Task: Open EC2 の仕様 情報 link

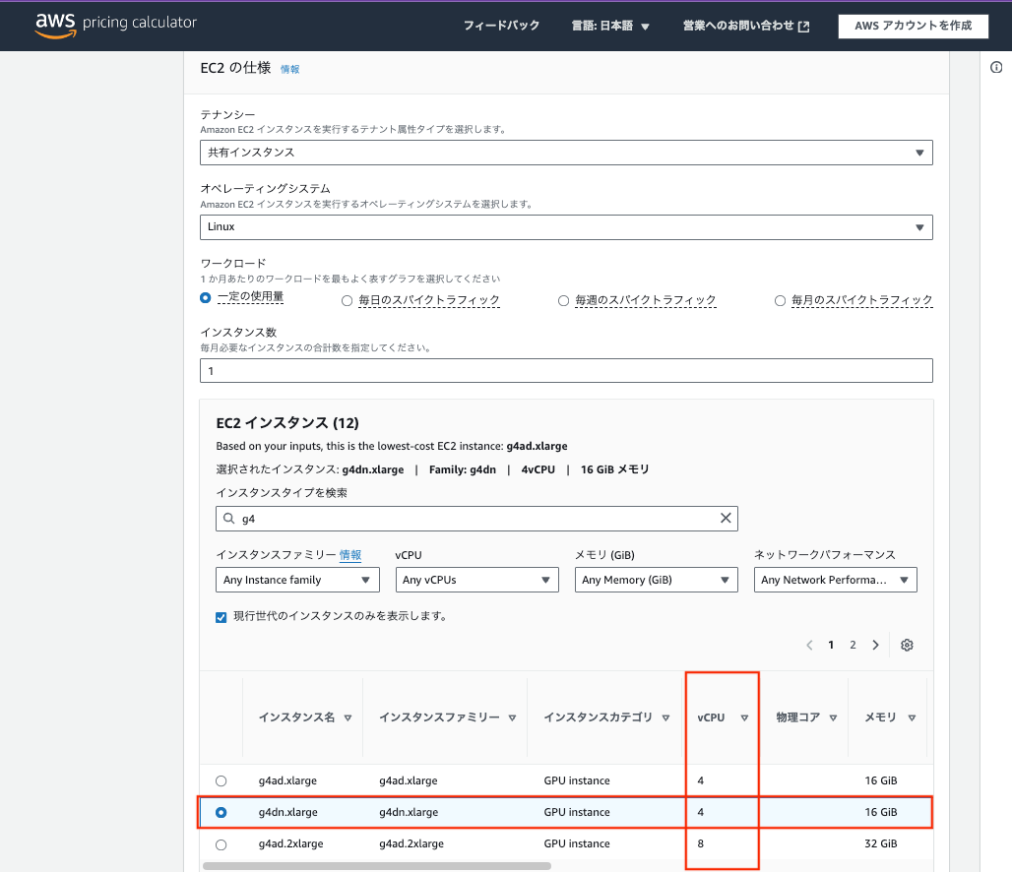Action: [x=289, y=69]
